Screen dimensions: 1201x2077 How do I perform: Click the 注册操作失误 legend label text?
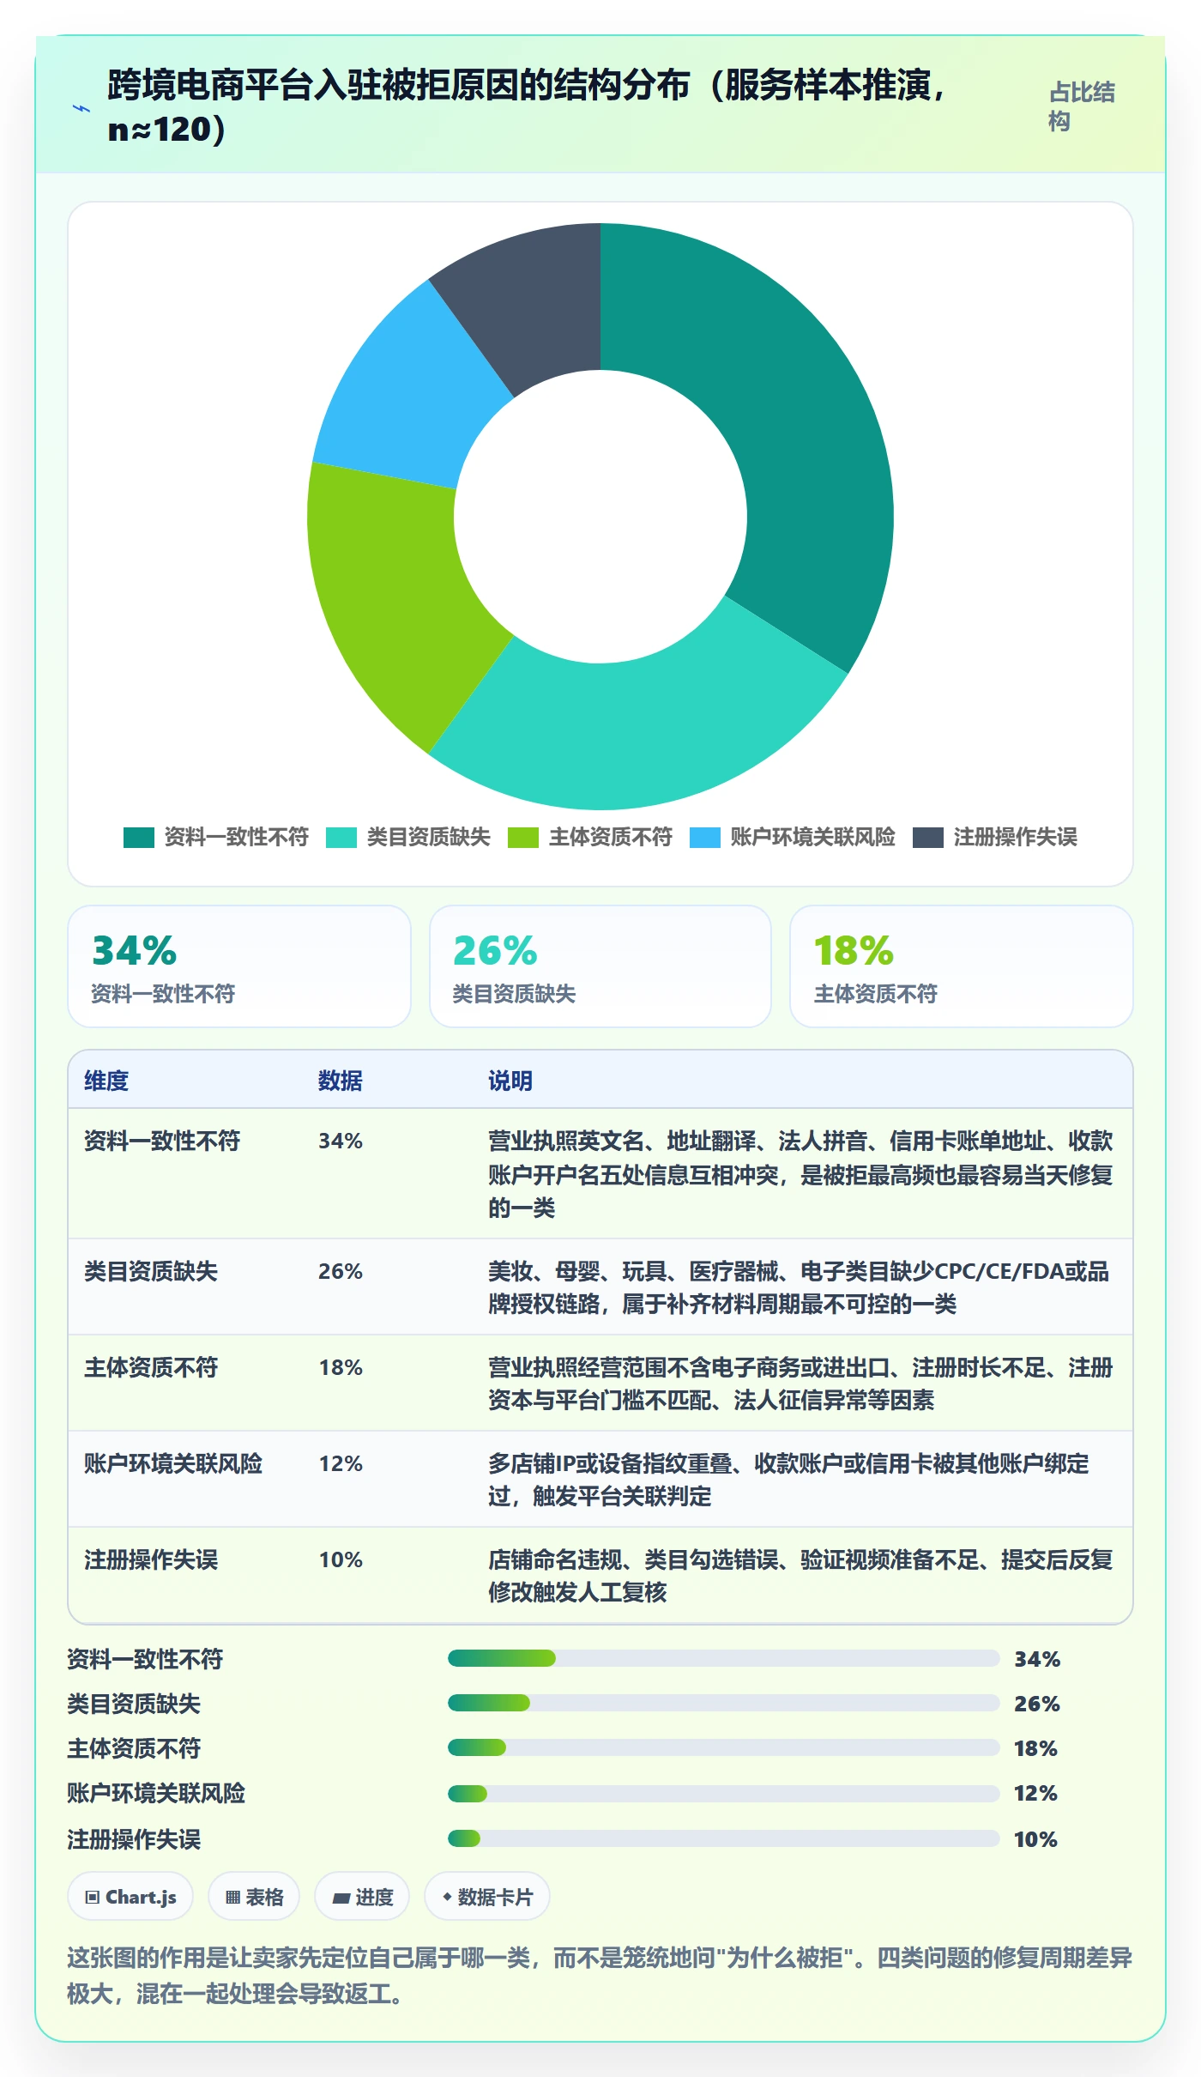[x=1016, y=837]
